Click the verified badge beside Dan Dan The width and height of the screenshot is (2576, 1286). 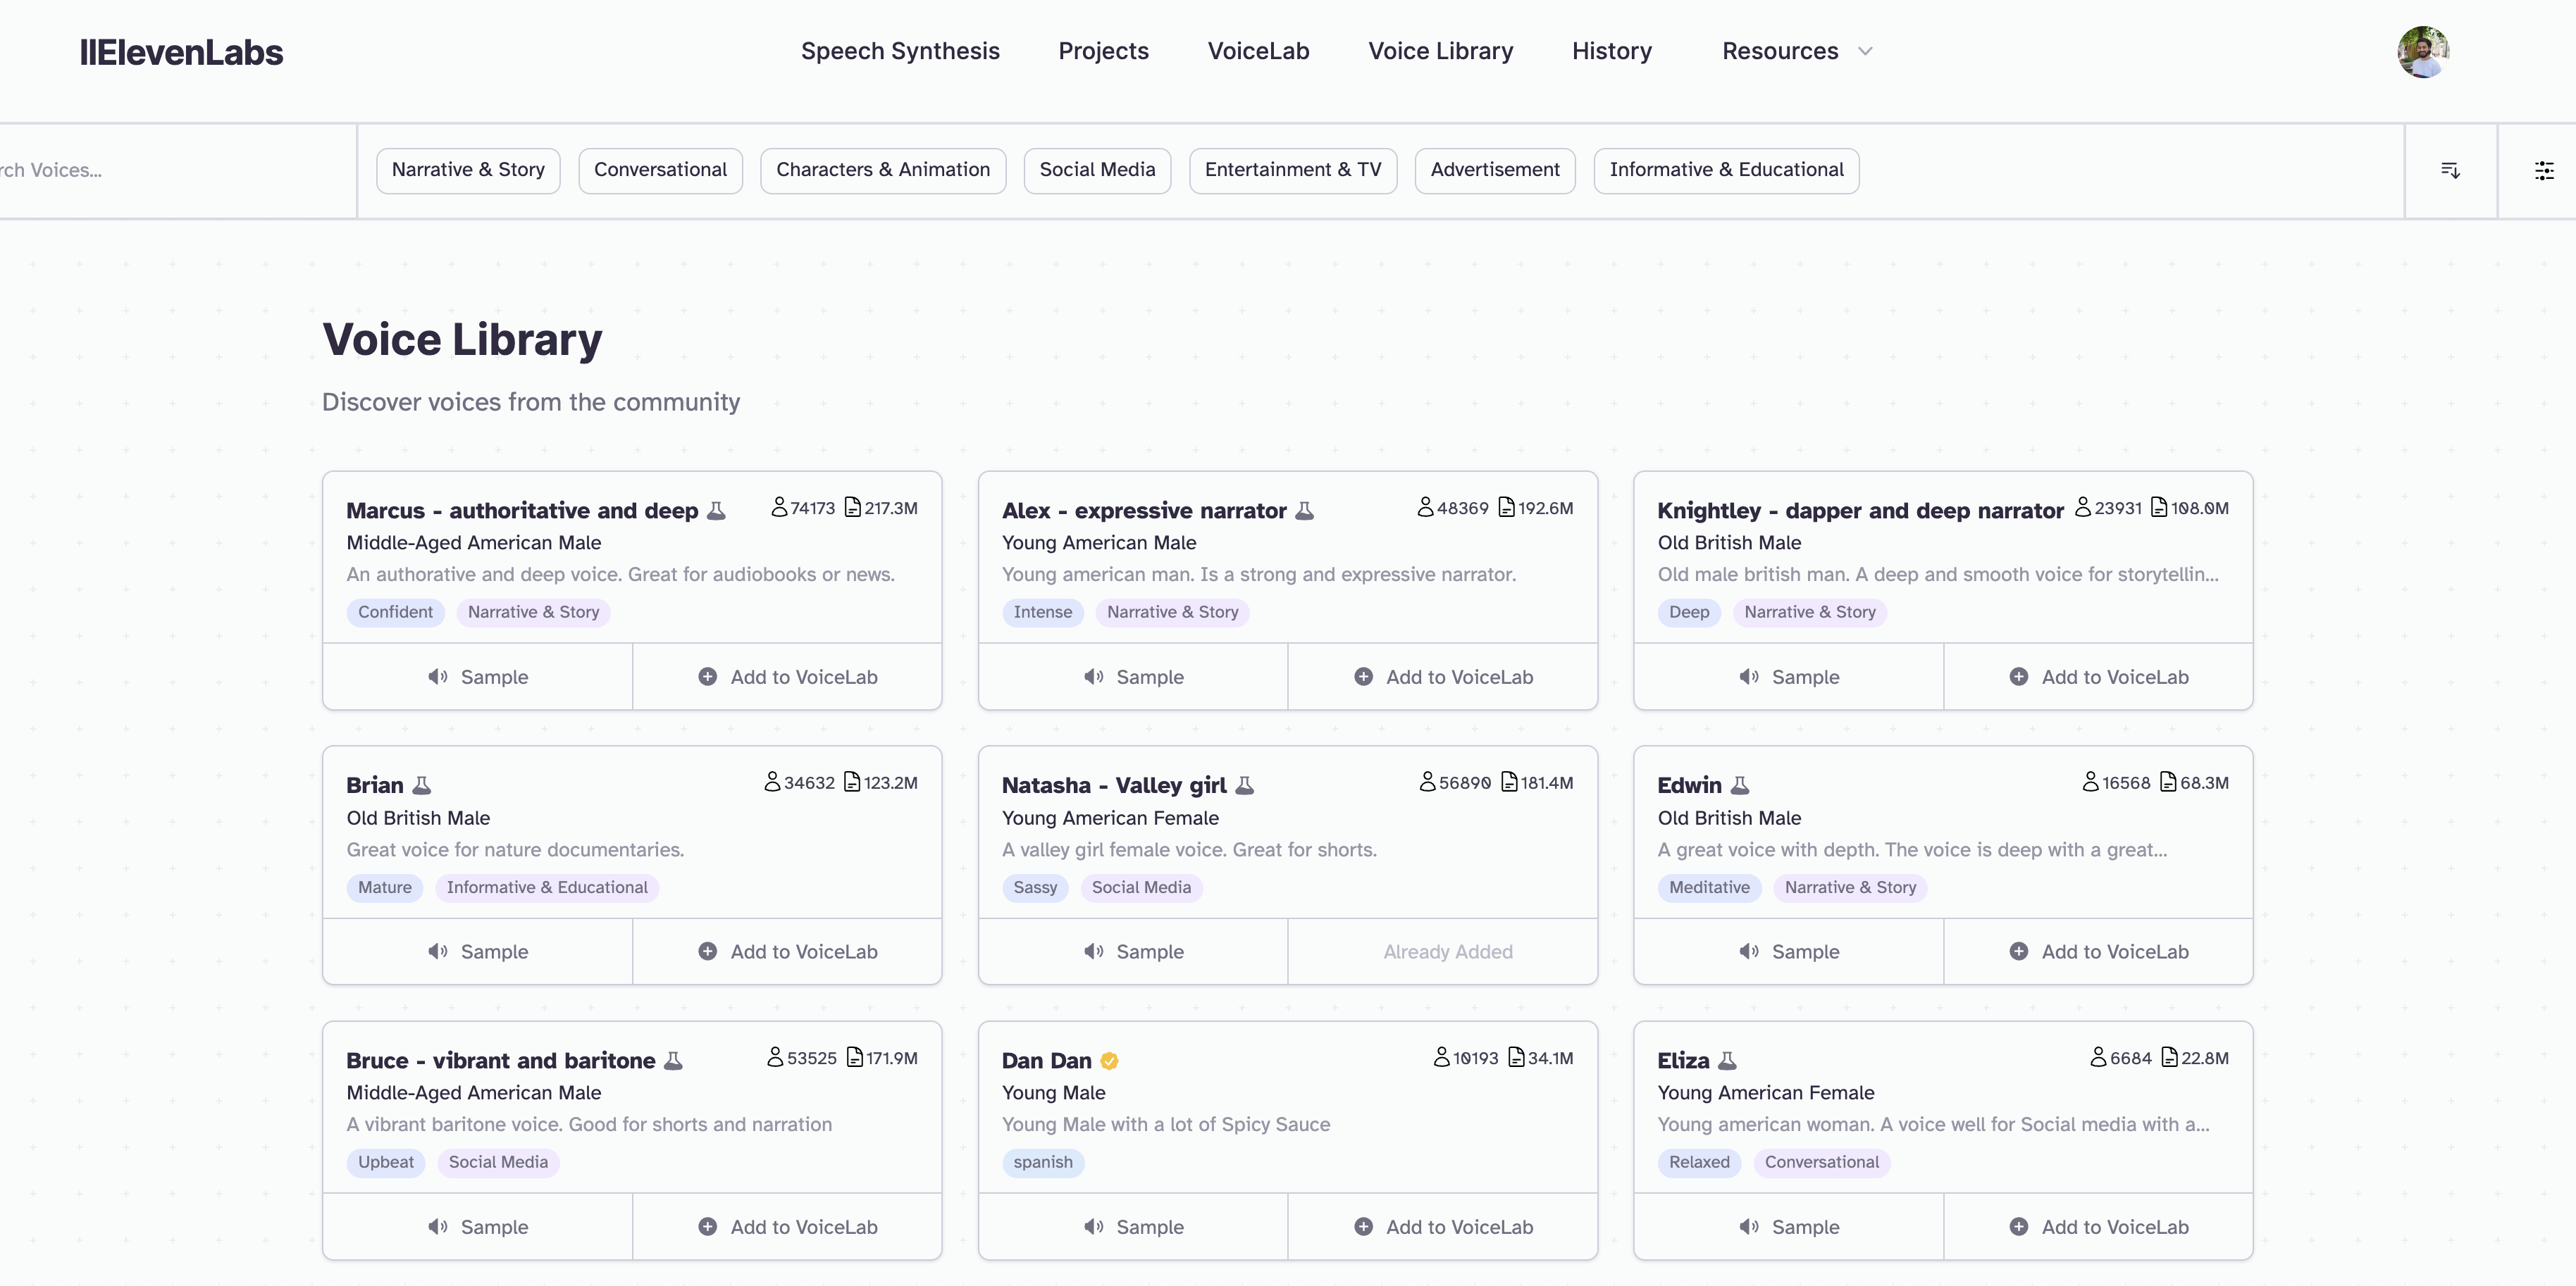point(1110,1060)
